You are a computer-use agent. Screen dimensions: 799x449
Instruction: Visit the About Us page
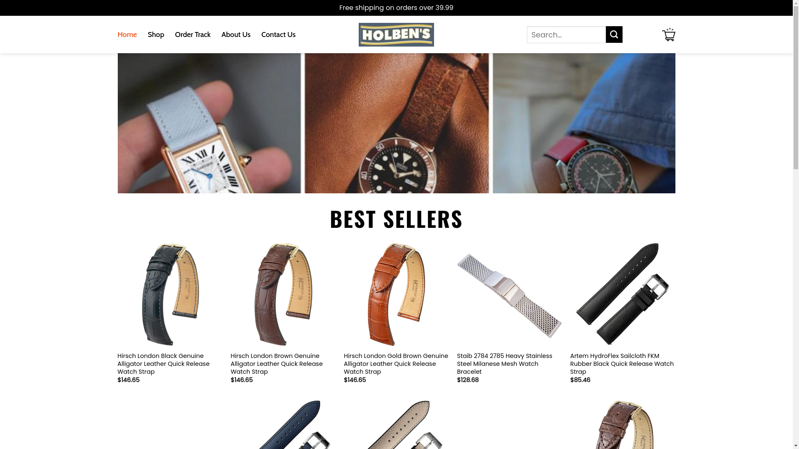point(236,35)
